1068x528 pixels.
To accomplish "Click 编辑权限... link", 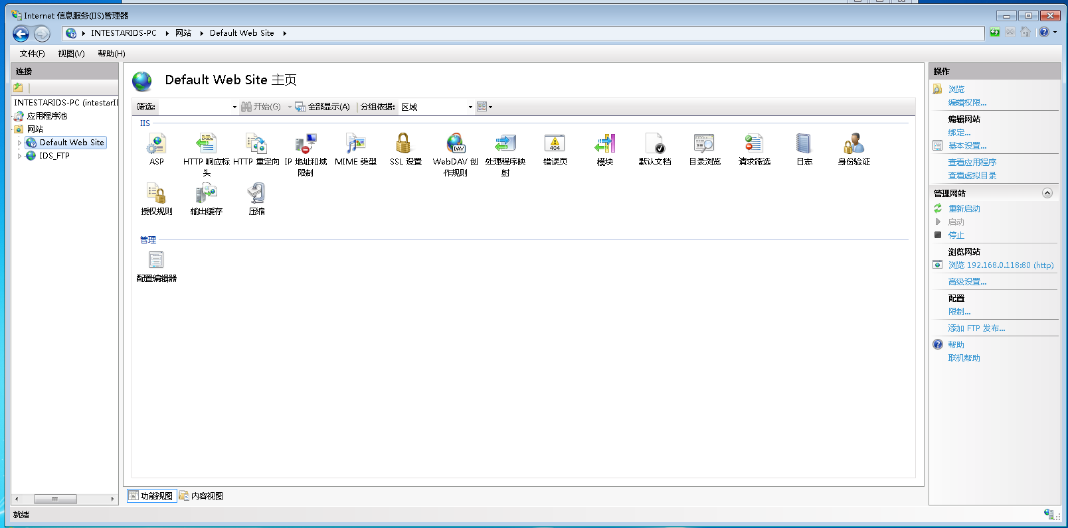I will [967, 103].
